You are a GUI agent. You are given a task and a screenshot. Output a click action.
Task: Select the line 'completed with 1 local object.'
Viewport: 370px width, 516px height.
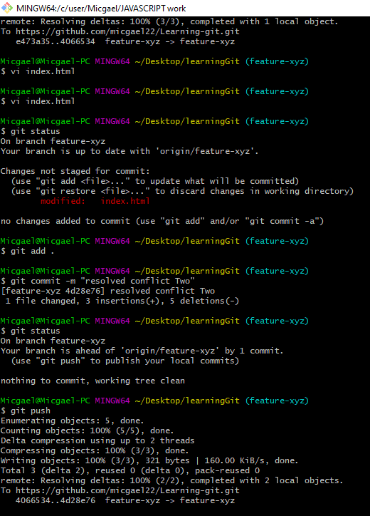tap(169, 21)
